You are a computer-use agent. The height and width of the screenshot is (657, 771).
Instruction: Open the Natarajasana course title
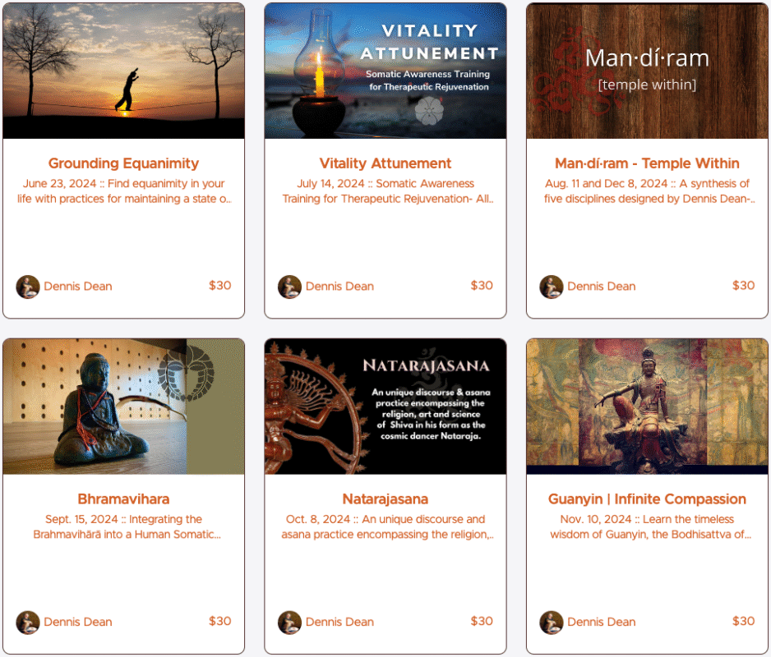pos(385,498)
